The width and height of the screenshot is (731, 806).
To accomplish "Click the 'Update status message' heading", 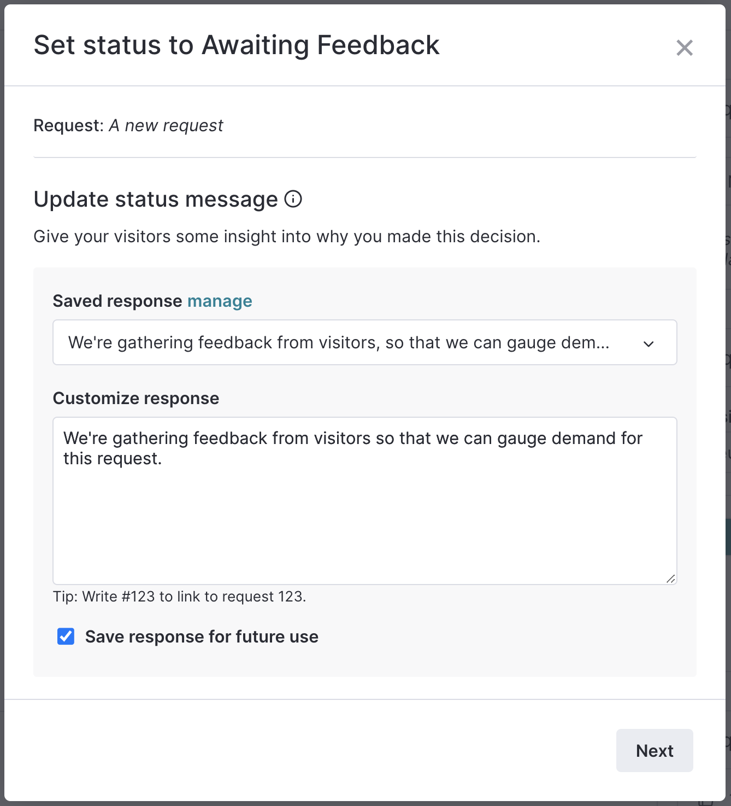I will [156, 200].
